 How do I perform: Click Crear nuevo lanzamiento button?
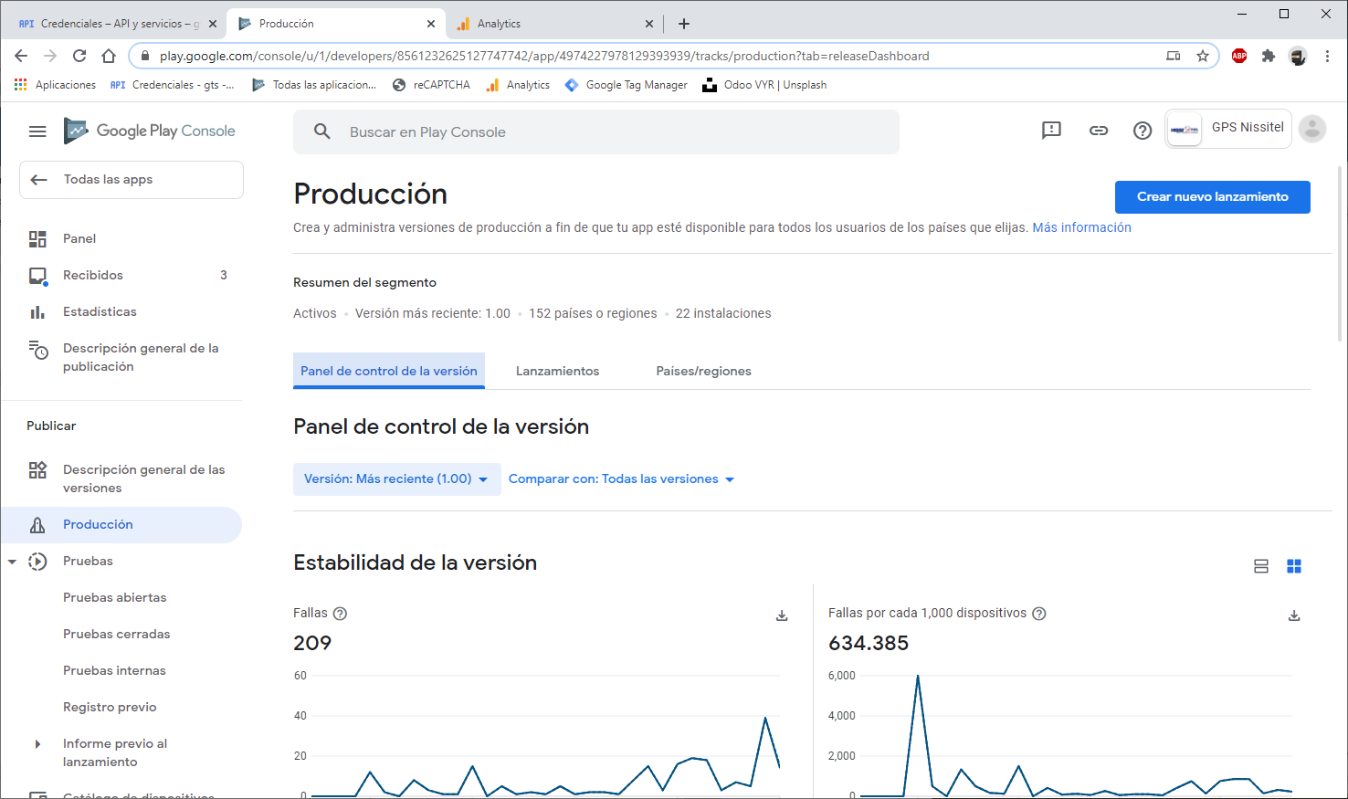(x=1212, y=197)
